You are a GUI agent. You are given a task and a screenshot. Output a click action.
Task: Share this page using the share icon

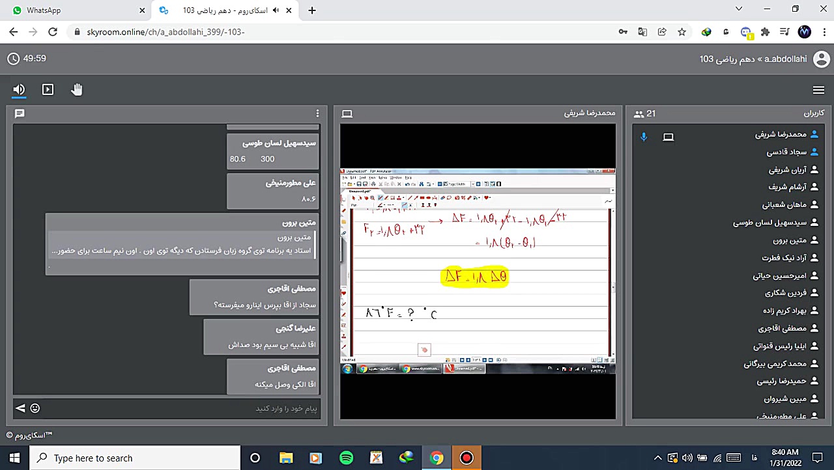pos(662,32)
